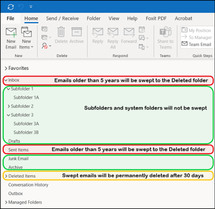The image size is (215, 209).
Task: Click the Send/Receive sync icon in title bar
Action: (x=11, y=7)
